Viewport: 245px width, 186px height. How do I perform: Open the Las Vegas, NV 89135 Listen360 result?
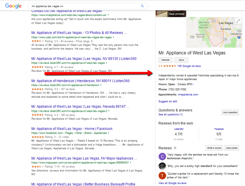coord(84,59)
